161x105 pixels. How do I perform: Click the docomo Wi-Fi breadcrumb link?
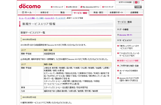point(50,18)
